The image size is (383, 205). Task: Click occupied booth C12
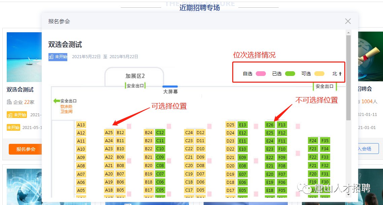(160, 132)
